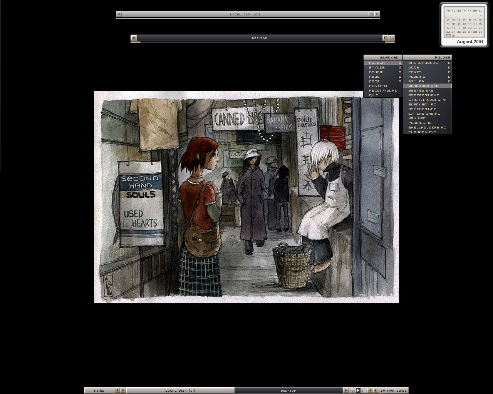493x394 pixels.
Task: Click the wallpaper illustration of the market alley
Action: [246, 197]
